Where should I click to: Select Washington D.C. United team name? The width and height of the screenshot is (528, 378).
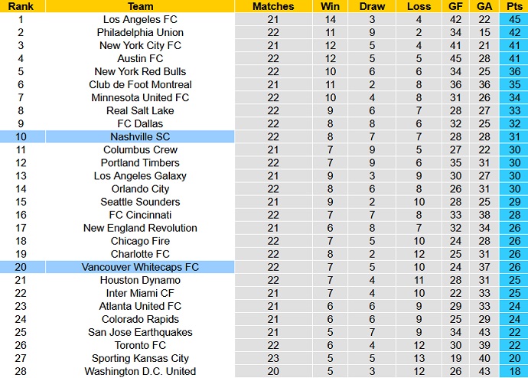[x=140, y=371]
